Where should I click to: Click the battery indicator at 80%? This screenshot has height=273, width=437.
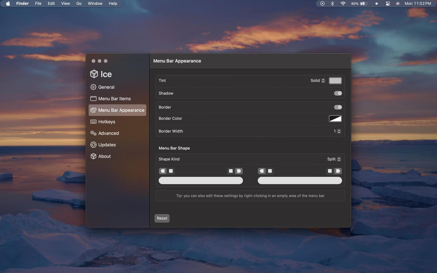(359, 4)
